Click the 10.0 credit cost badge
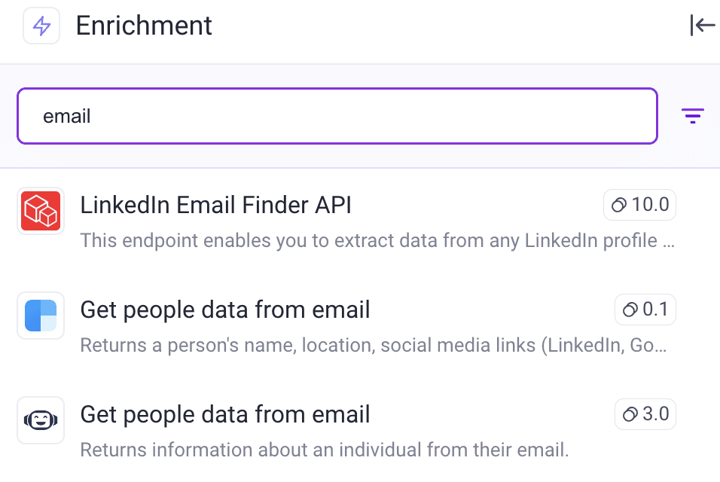 coord(639,204)
